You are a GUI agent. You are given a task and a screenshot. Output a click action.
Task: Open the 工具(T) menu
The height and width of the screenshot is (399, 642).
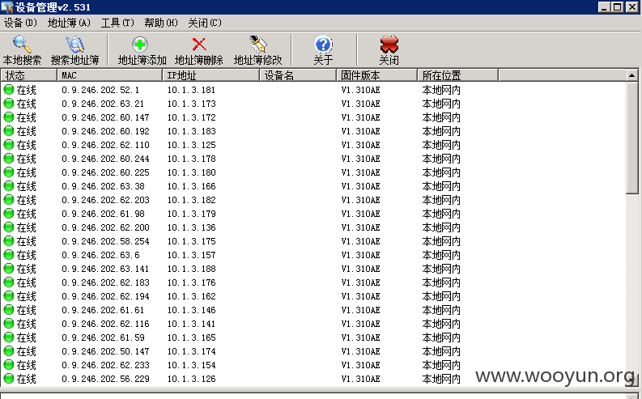tap(117, 23)
